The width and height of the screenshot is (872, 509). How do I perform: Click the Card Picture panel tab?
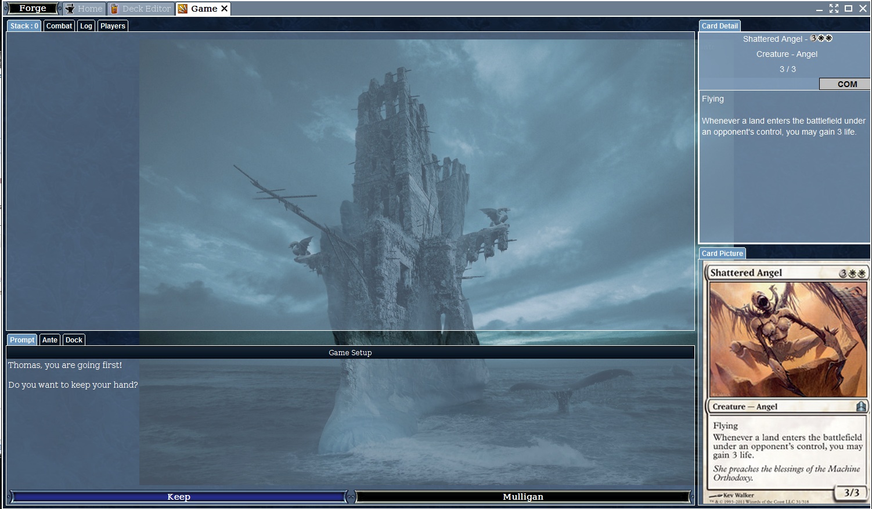[x=722, y=254]
